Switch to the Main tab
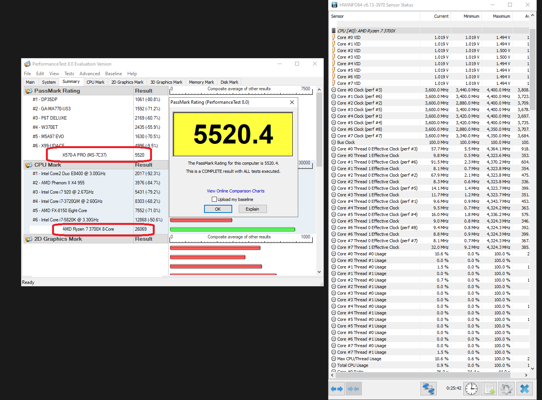The image size is (542, 400). pos(30,82)
